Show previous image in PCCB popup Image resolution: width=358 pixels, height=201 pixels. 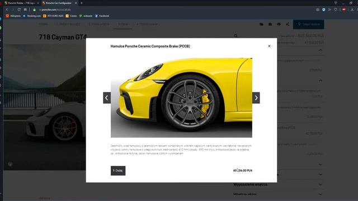pyautogui.click(x=107, y=98)
